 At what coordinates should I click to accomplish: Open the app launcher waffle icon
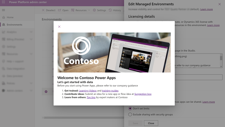3,2
